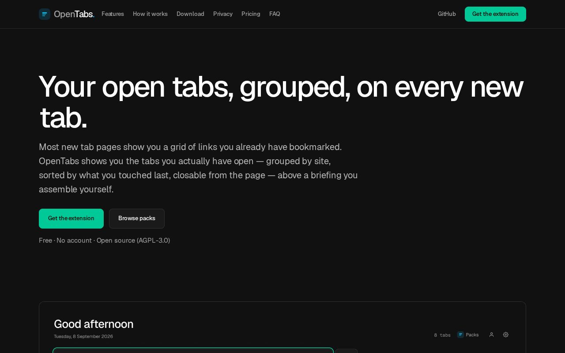This screenshot has width=565, height=353.
Task: Jump to the Download section
Action: [190, 14]
